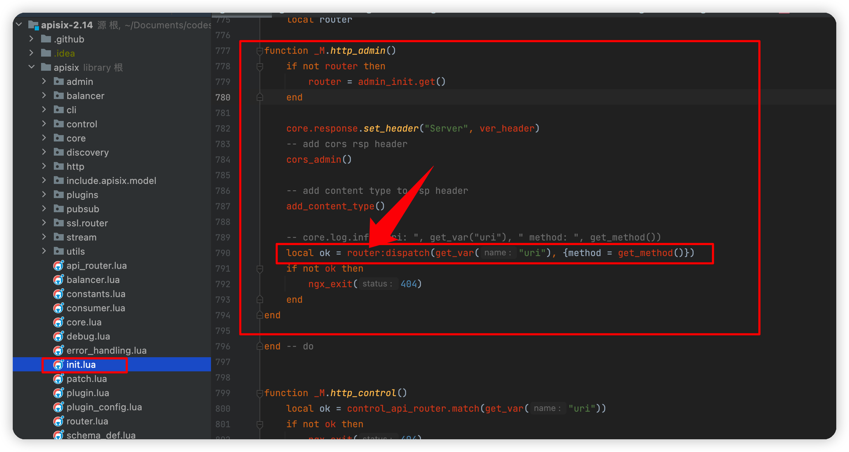Click the Lua icon beside error_handling.lua
The height and width of the screenshot is (452, 849).
click(58, 350)
